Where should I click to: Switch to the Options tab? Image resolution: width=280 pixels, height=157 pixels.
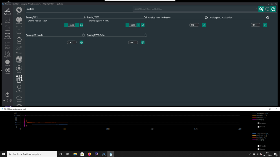pyautogui.click(x=7, y=71)
